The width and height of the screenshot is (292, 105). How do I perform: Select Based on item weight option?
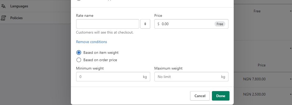coord(79,52)
